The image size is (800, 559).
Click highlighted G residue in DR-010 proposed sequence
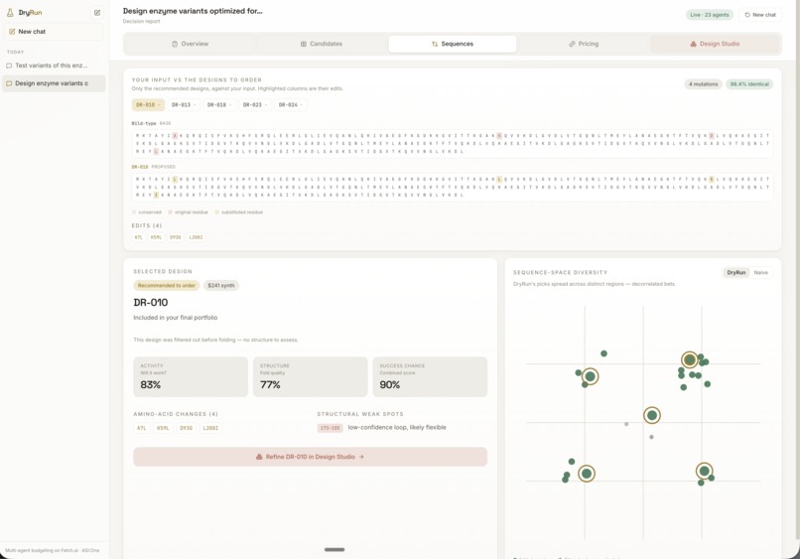pyautogui.click(x=712, y=179)
